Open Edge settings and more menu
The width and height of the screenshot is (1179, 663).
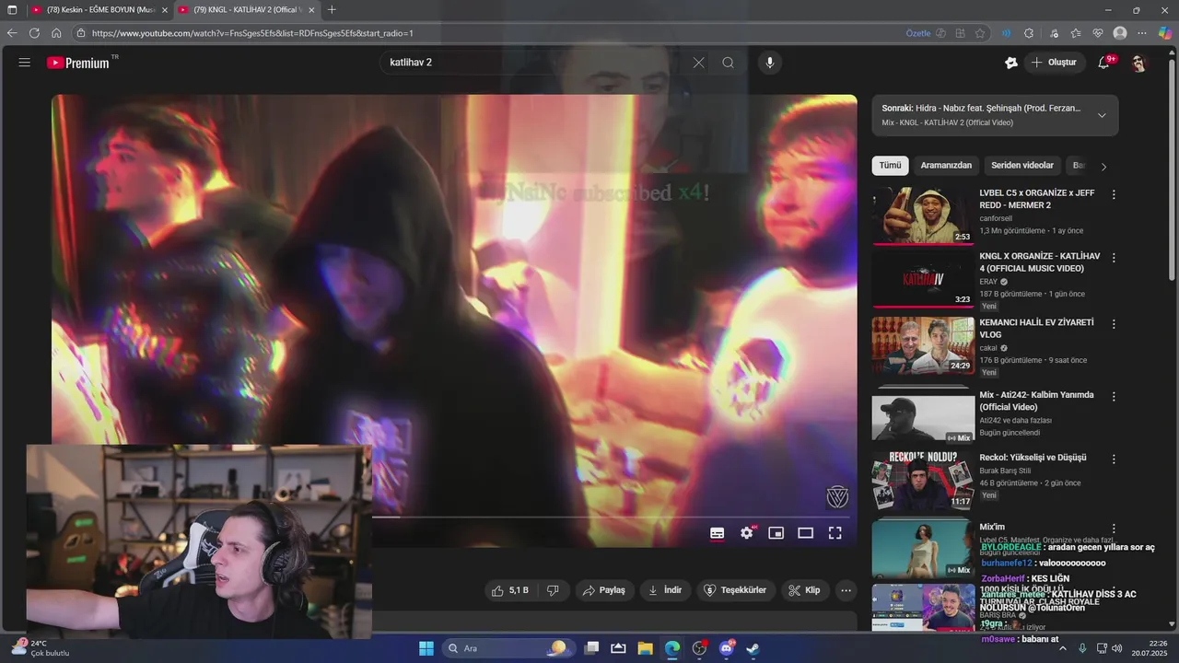click(x=1143, y=33)
